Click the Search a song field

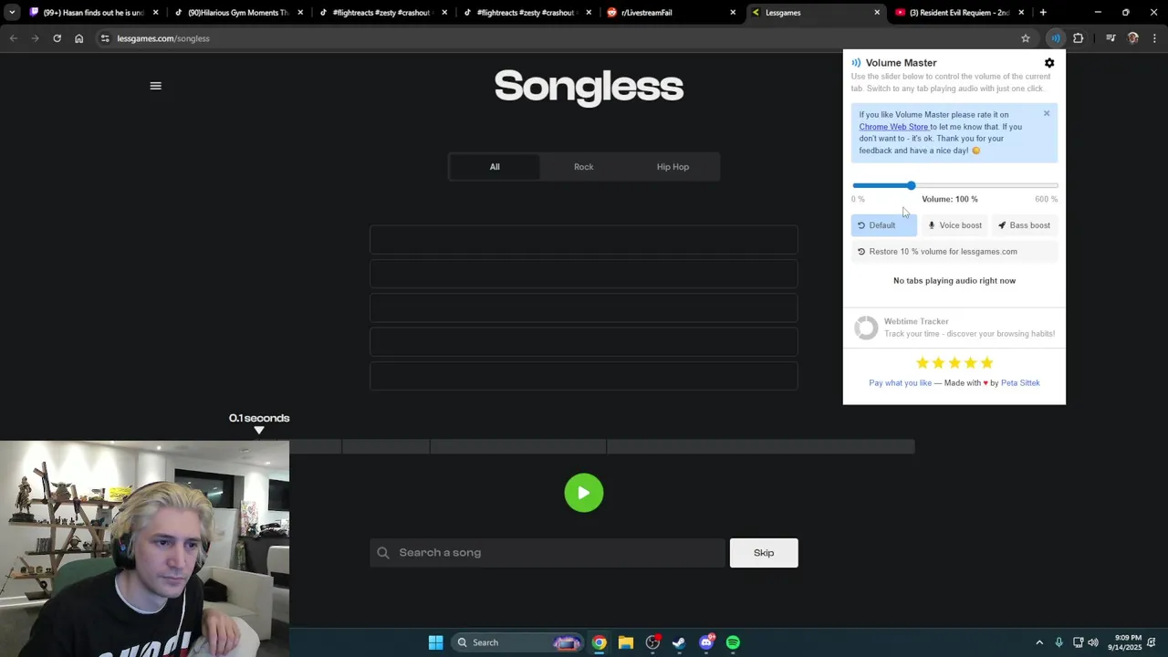pyautogui.click(x=547, y=553)
